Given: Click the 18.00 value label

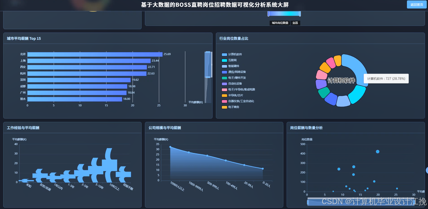Looking at the screenshot, I should [127, 99].
